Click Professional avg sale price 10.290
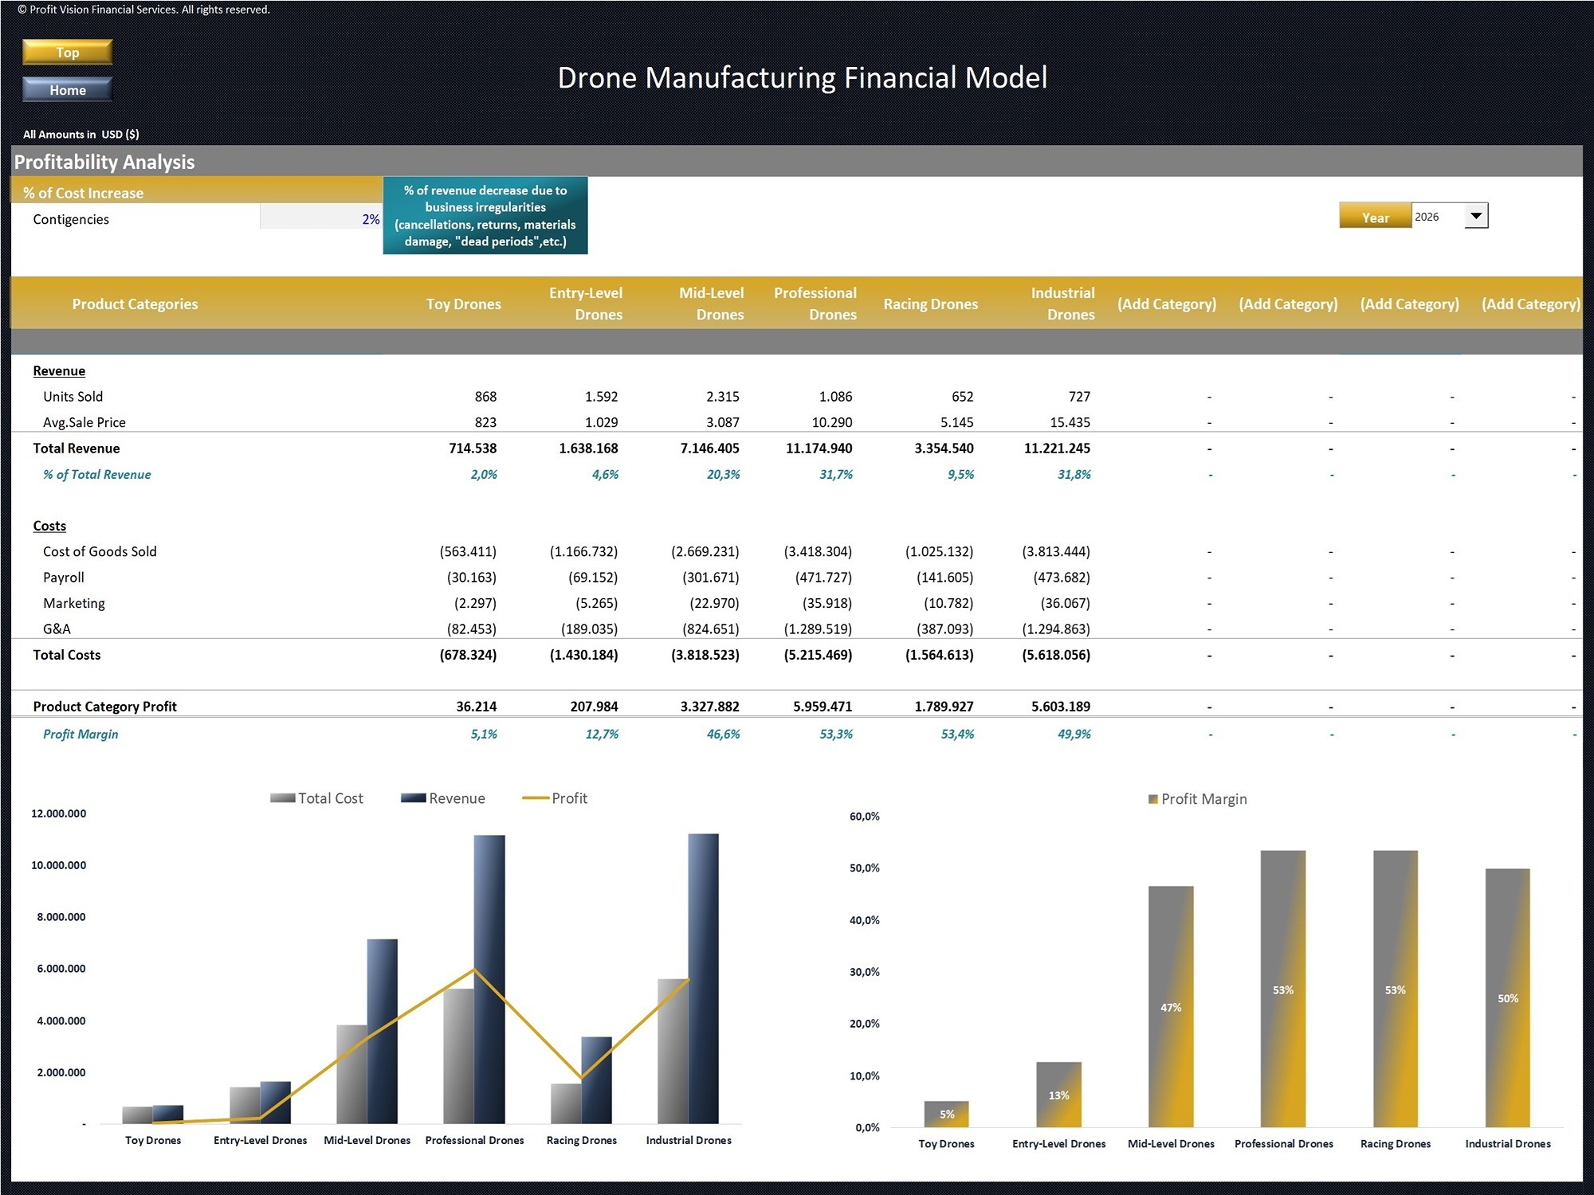This screenshot has height=1195, width=1594. 831,422
